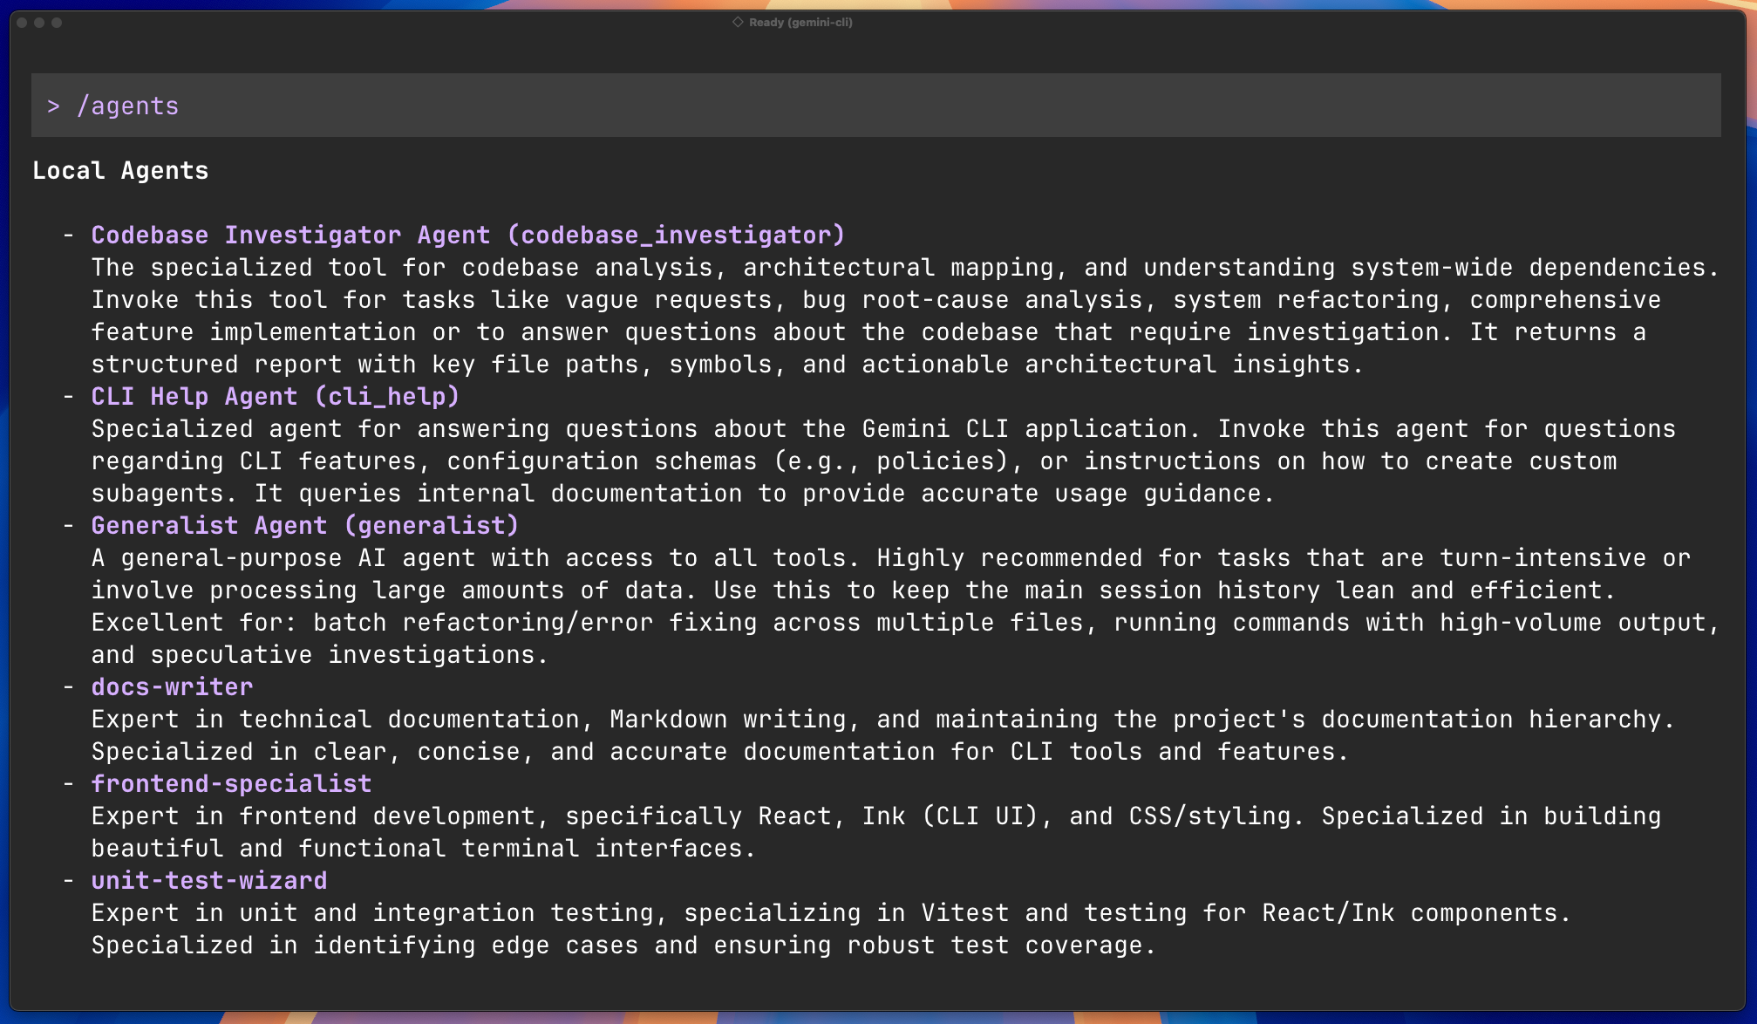The width and height of the screenshot is (1757, 1024).
Task: Select the "Local Agents" heading
Action: (121, 170)
